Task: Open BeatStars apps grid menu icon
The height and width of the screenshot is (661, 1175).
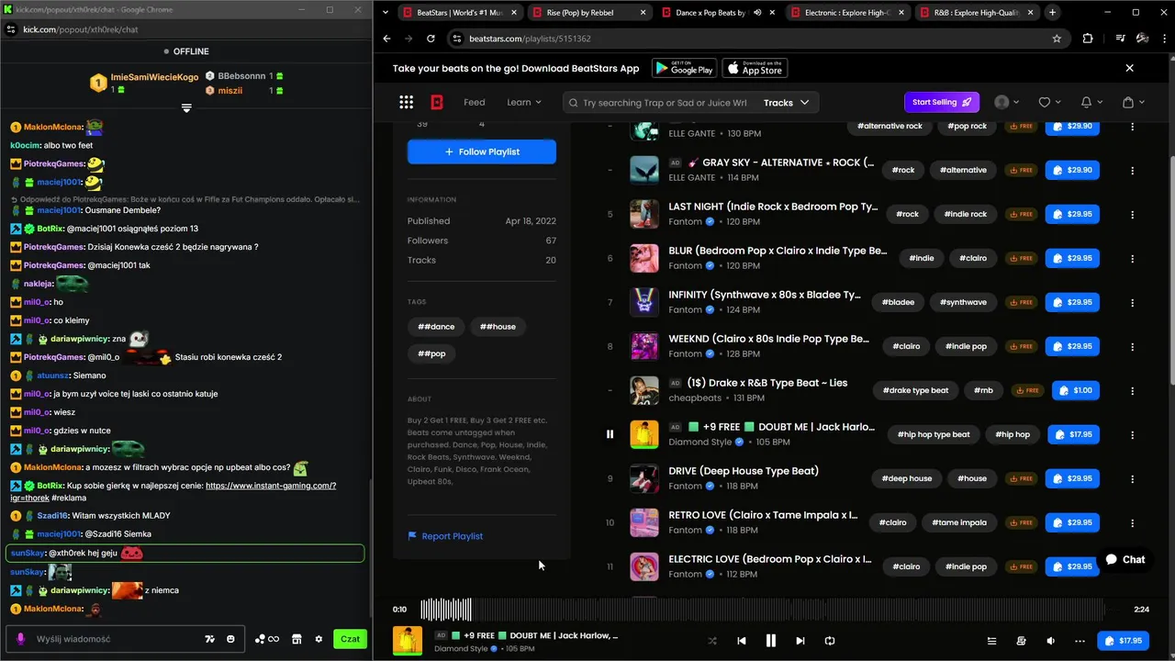Action: coord(407,102)
